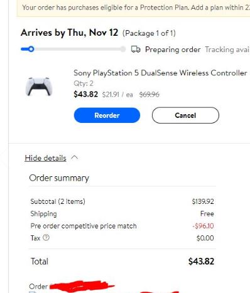The height and width of the screenshot is (293, 250).
Task: Select the -$96.10 discount amount
Action: tap(203, 226)
